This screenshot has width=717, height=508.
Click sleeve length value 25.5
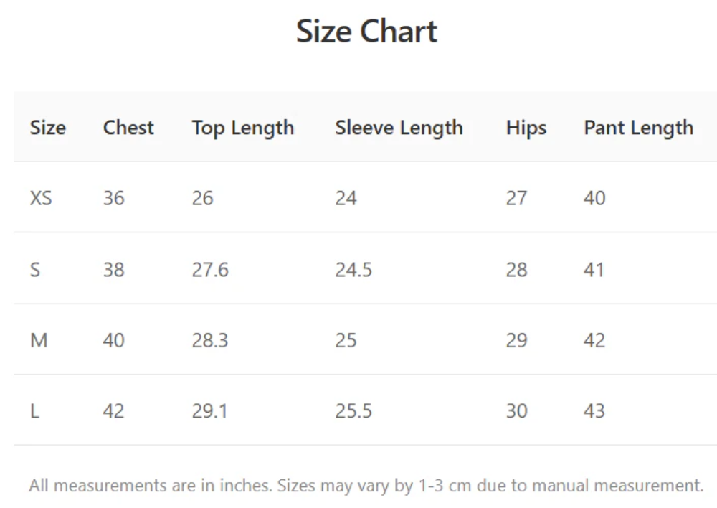point(353,411)
